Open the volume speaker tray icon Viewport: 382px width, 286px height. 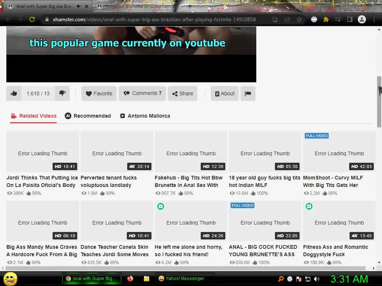tap(316, 279)
